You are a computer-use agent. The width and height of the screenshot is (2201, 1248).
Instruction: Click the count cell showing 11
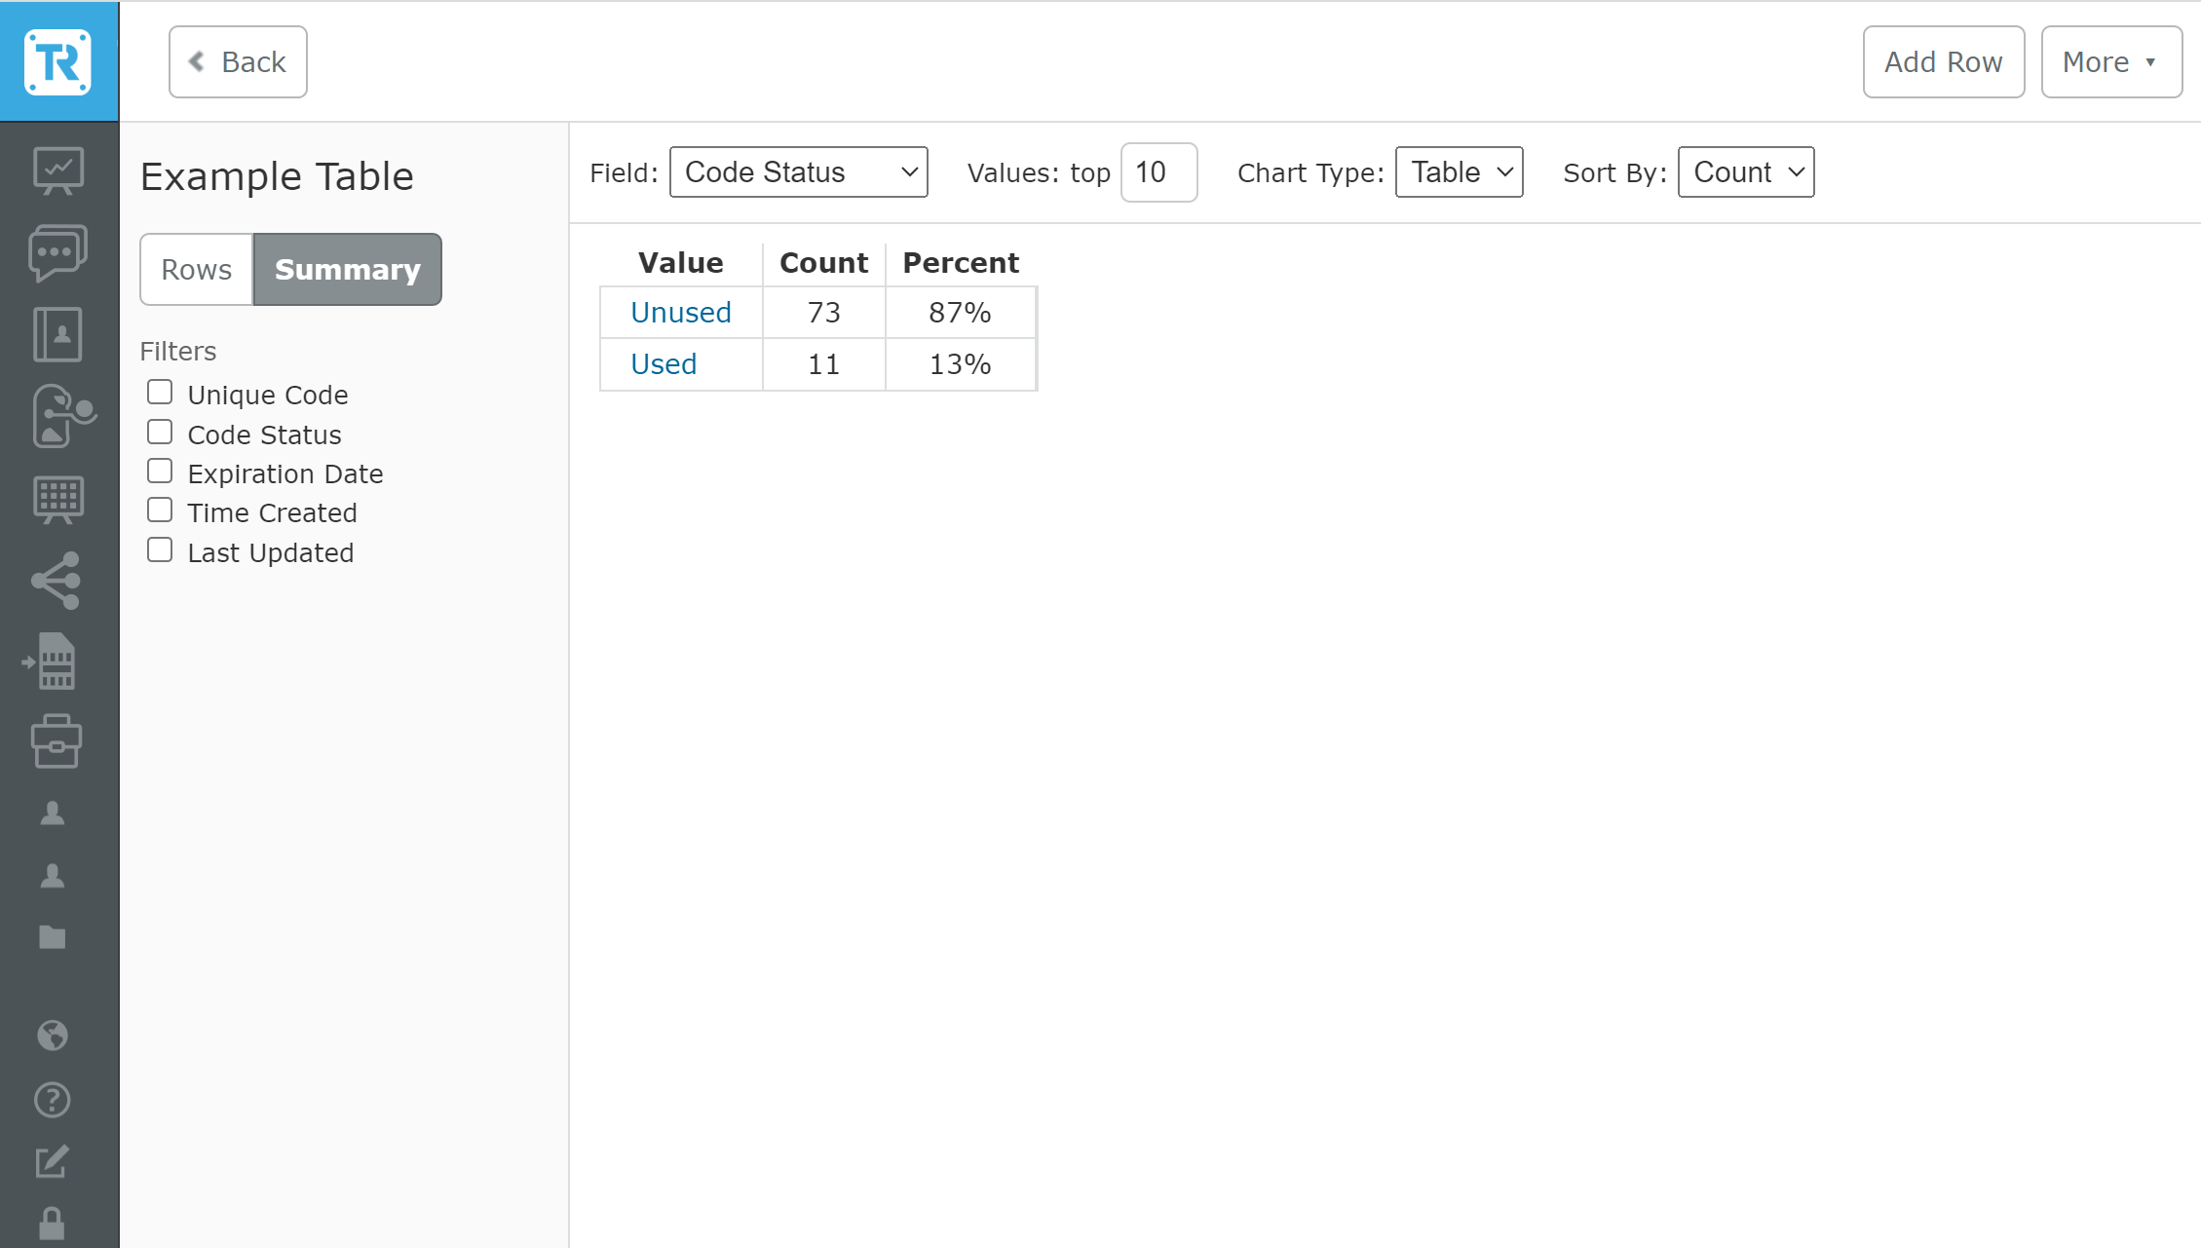pos(824,364)
